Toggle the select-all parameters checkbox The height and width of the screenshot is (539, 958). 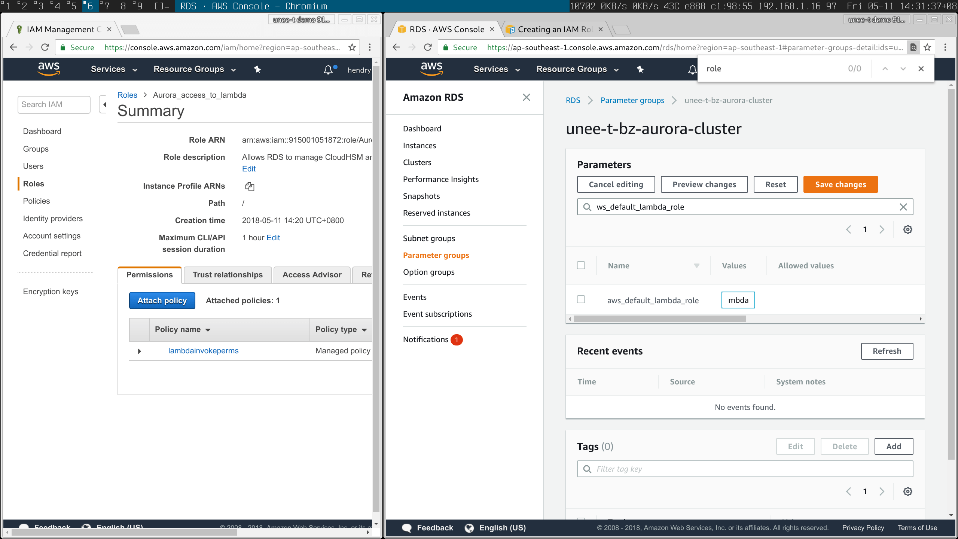click(x=581, y=265)
